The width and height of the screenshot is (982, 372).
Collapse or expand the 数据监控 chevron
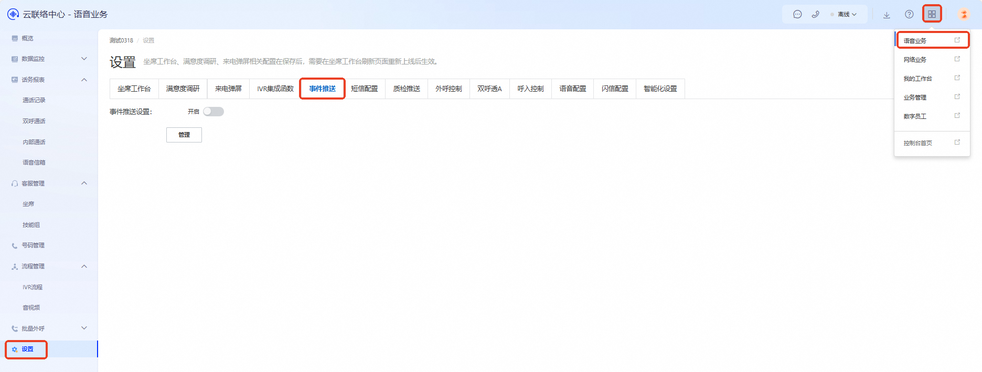click(x=84, y=59)
